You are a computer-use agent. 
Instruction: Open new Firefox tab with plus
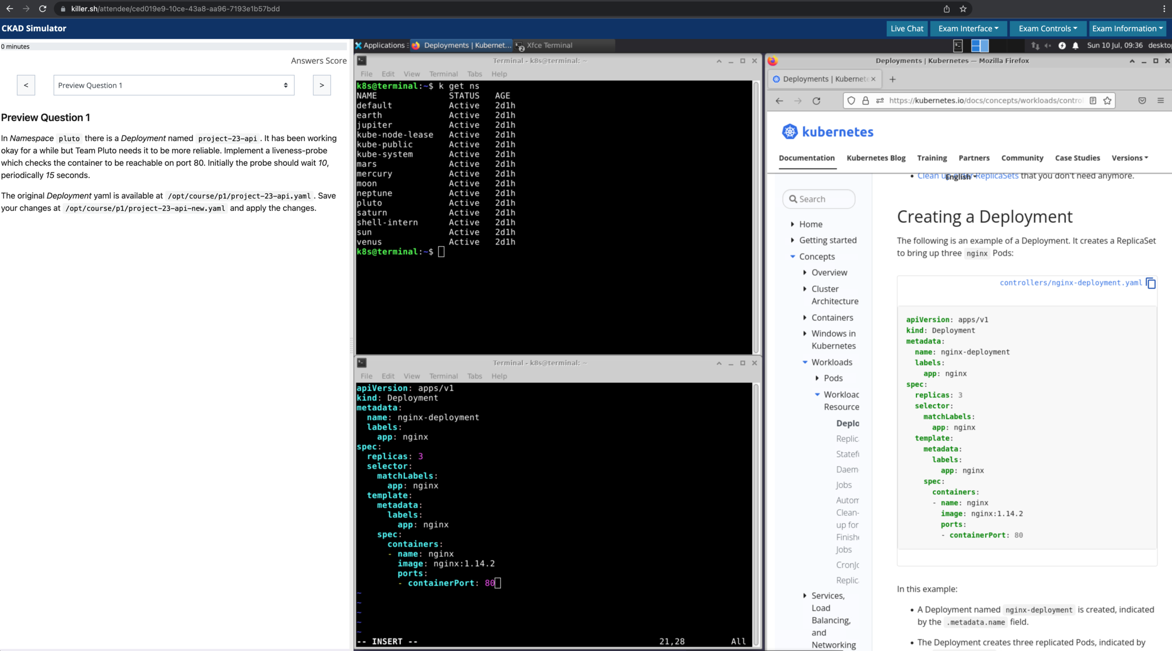coord(892,79)
